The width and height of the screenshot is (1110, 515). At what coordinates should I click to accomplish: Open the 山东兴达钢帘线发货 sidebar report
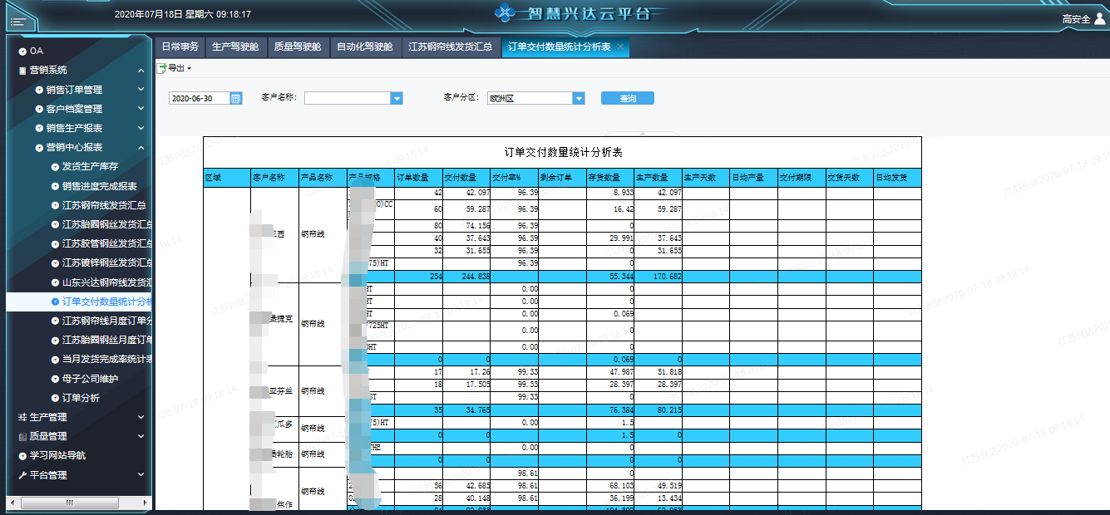[x=106, y=282]
